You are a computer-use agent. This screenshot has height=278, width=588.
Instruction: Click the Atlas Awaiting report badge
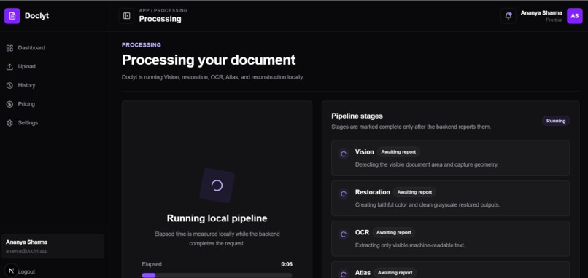tap(395, 273)
